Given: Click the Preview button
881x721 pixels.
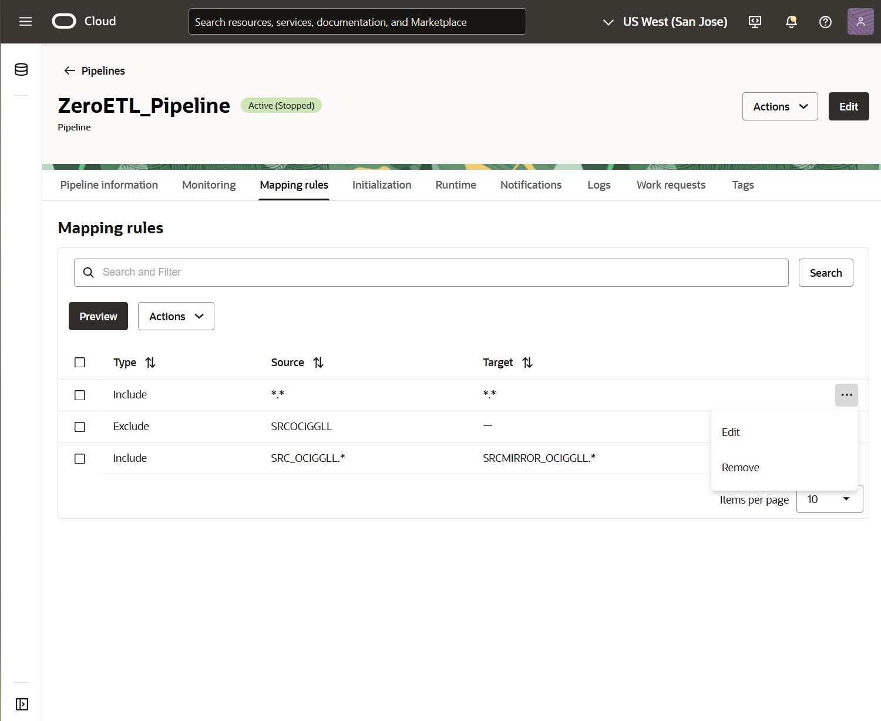Looking at the screenshot, I should pos(97,316).
